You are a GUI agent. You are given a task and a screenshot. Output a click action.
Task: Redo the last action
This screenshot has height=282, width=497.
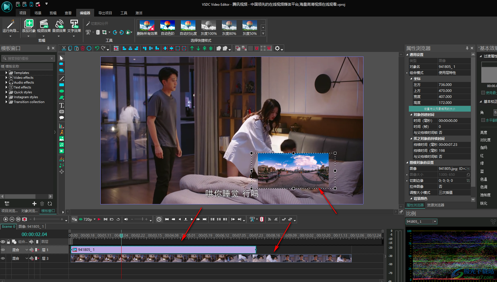tap(103, 48)
